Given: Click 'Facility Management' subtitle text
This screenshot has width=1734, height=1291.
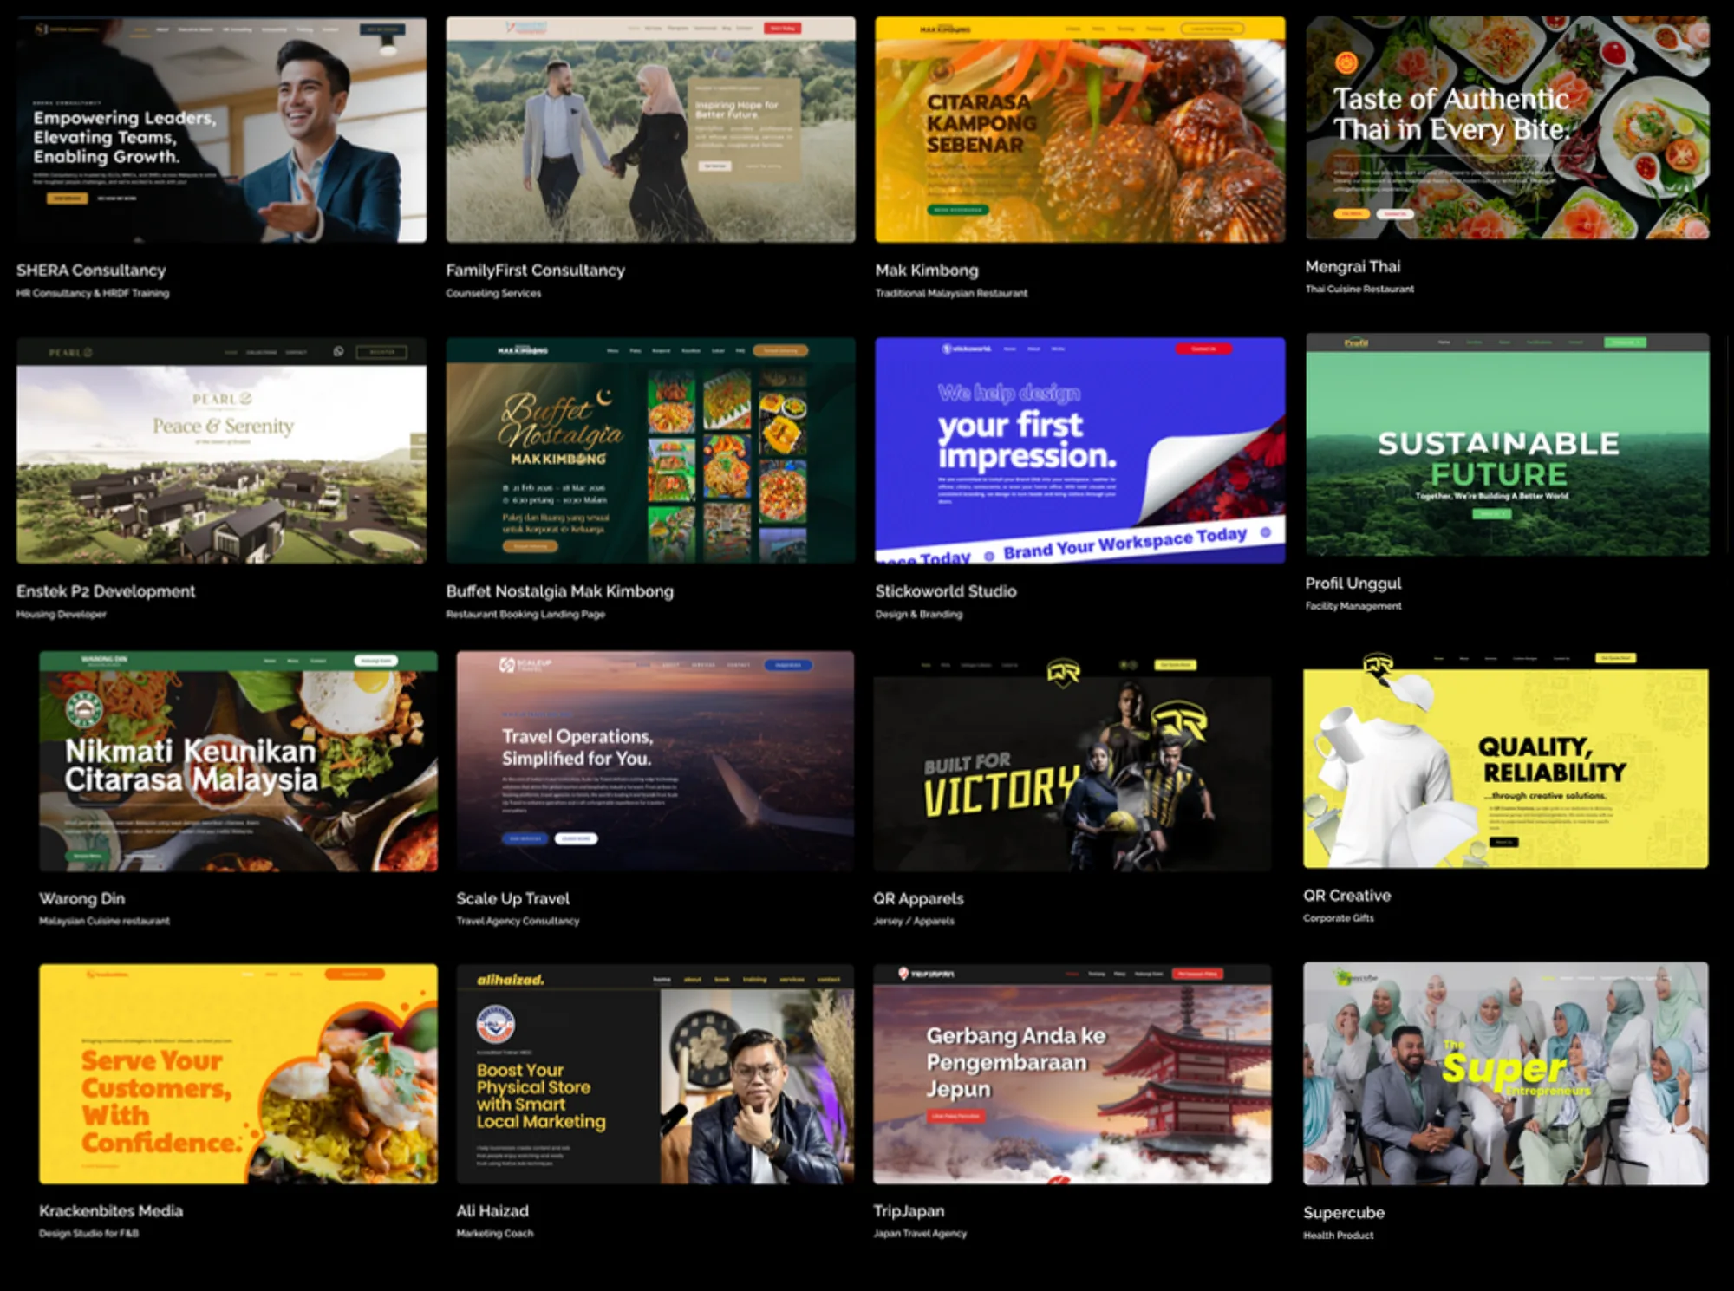Looking at the screenshot, I should (x=1353, y=606).
